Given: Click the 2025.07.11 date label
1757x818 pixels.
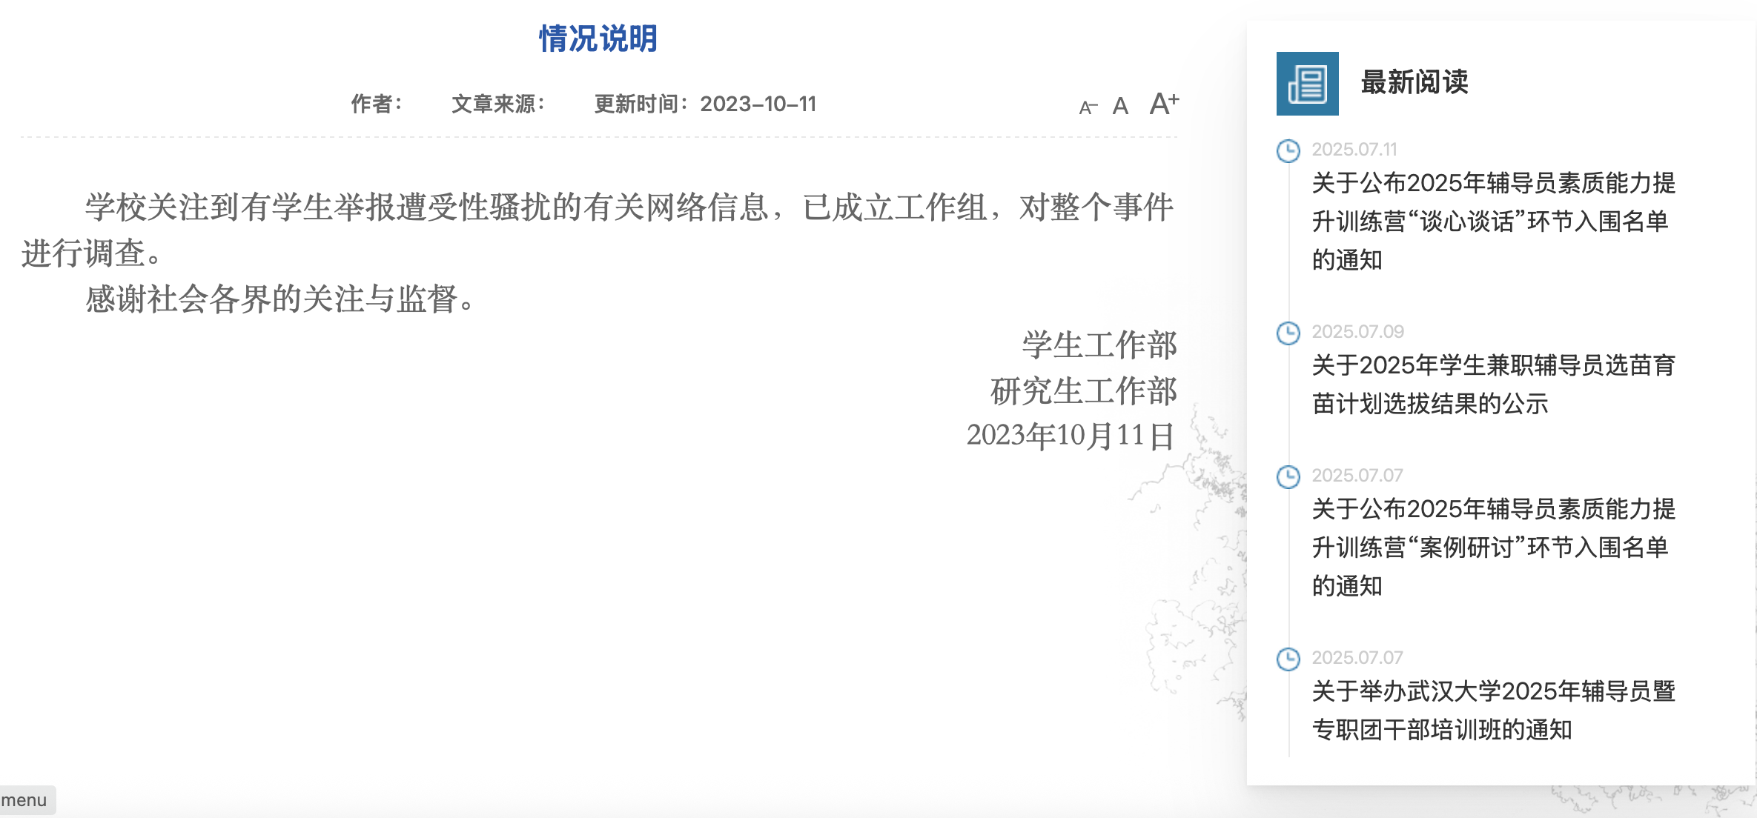Looking at the screenshot, I should (1354, 150).
